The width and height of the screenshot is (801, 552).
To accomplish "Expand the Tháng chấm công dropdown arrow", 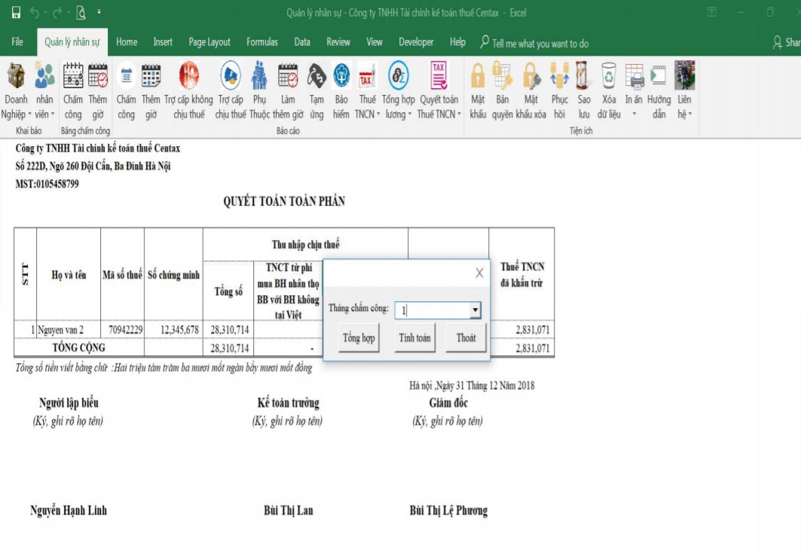I will [x=475, y=310].
